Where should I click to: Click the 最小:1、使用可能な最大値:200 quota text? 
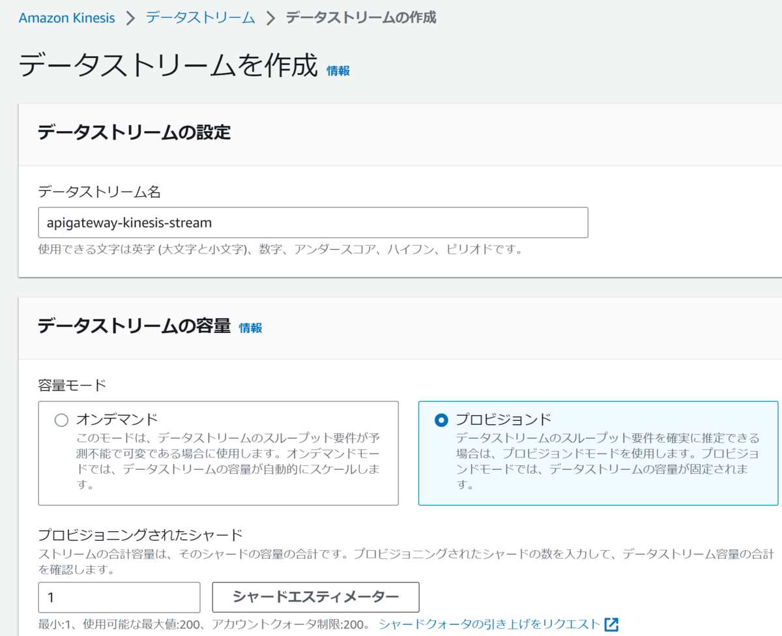[203, 624]
